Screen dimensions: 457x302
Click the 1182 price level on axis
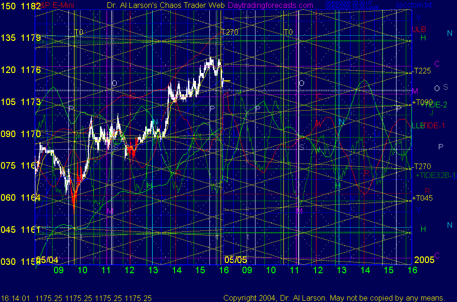click(x=27, y=6)
